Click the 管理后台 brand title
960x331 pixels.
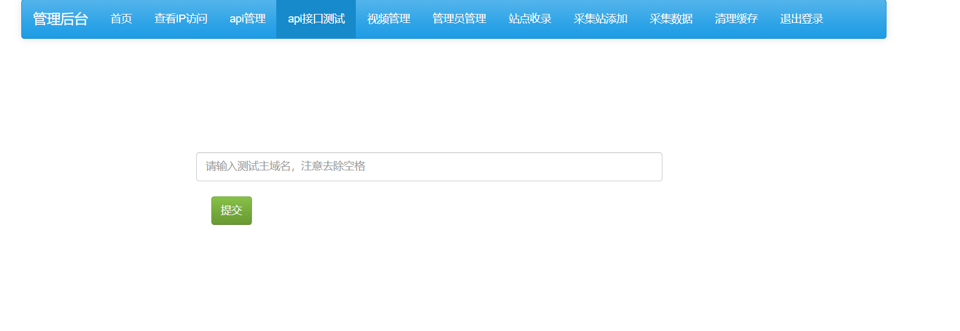coord(60,19)
